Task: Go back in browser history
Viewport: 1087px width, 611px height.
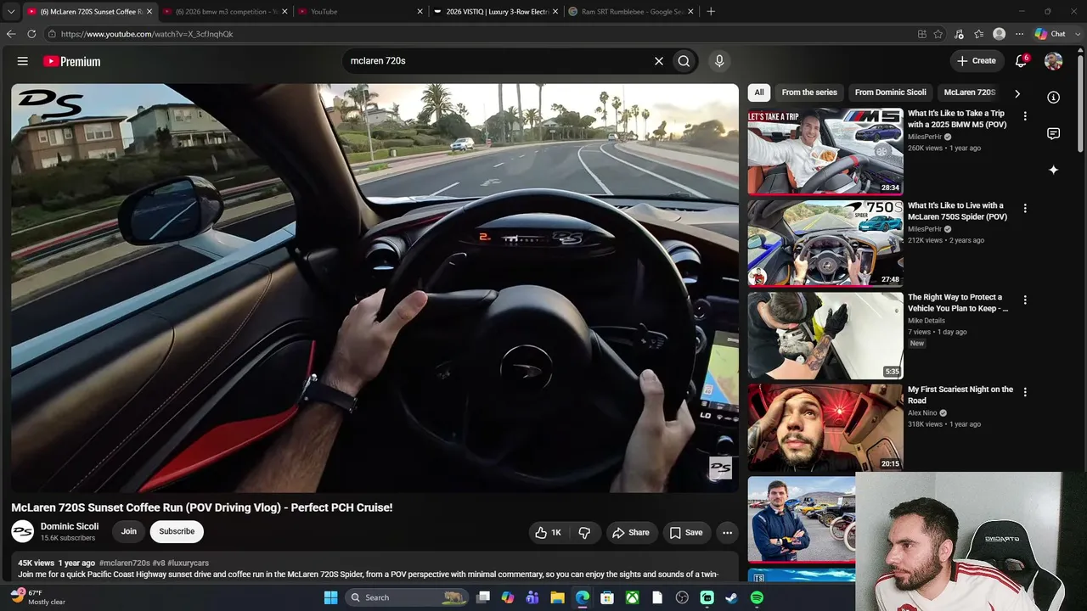Action: (11, 34)
